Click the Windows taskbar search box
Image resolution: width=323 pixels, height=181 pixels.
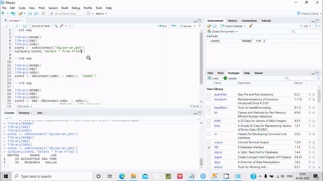tap(52, 176)
